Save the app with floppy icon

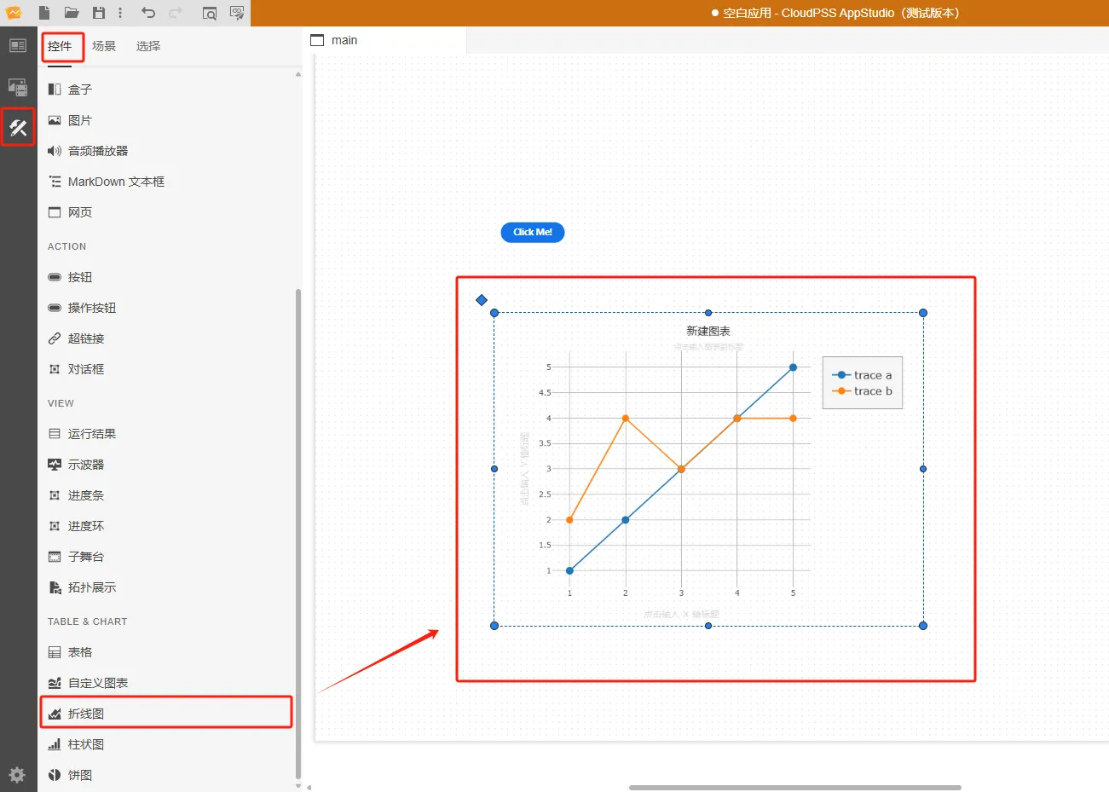(x=99, y=13)
